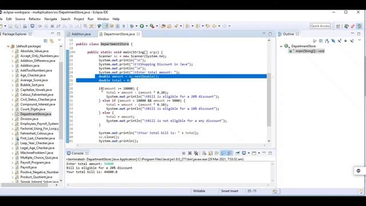Open the Window menu
This screenshot has height=206, width=366.
[103, 19]
